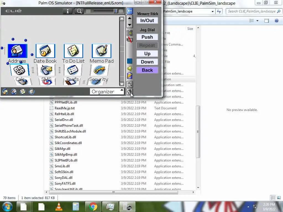Viewport: 283px width, 212px height.
Task: Click Explorer search box for CLIE_PalmSim_landscape
Action: (254, 11)
